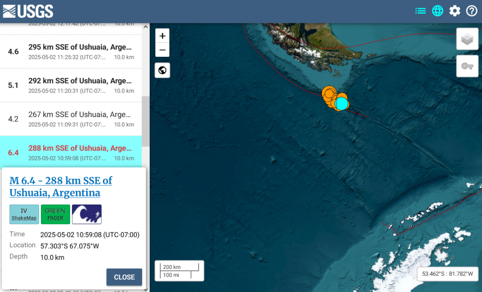Select the 4.2 magnitude 267 km SSE event

tap(71, 119)
